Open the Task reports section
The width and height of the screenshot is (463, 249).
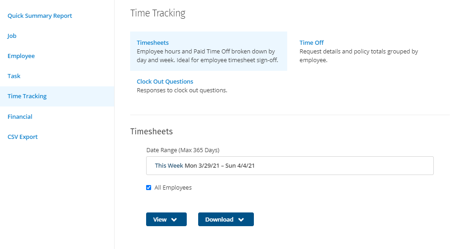click(14, 76)
